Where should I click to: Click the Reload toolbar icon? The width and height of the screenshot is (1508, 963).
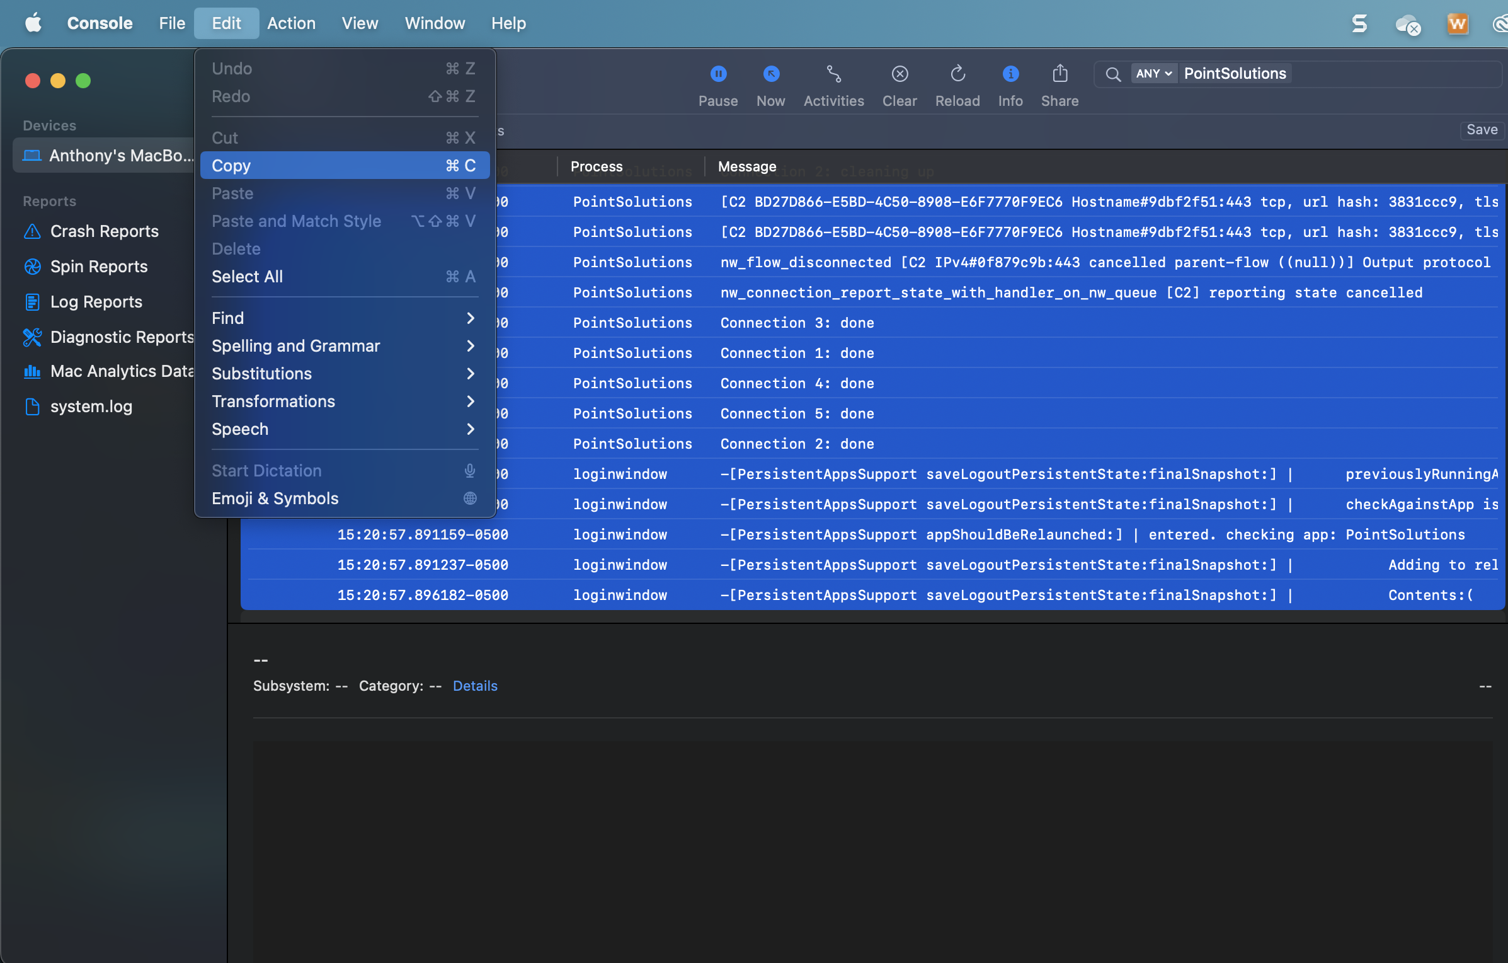coord(957,74)
